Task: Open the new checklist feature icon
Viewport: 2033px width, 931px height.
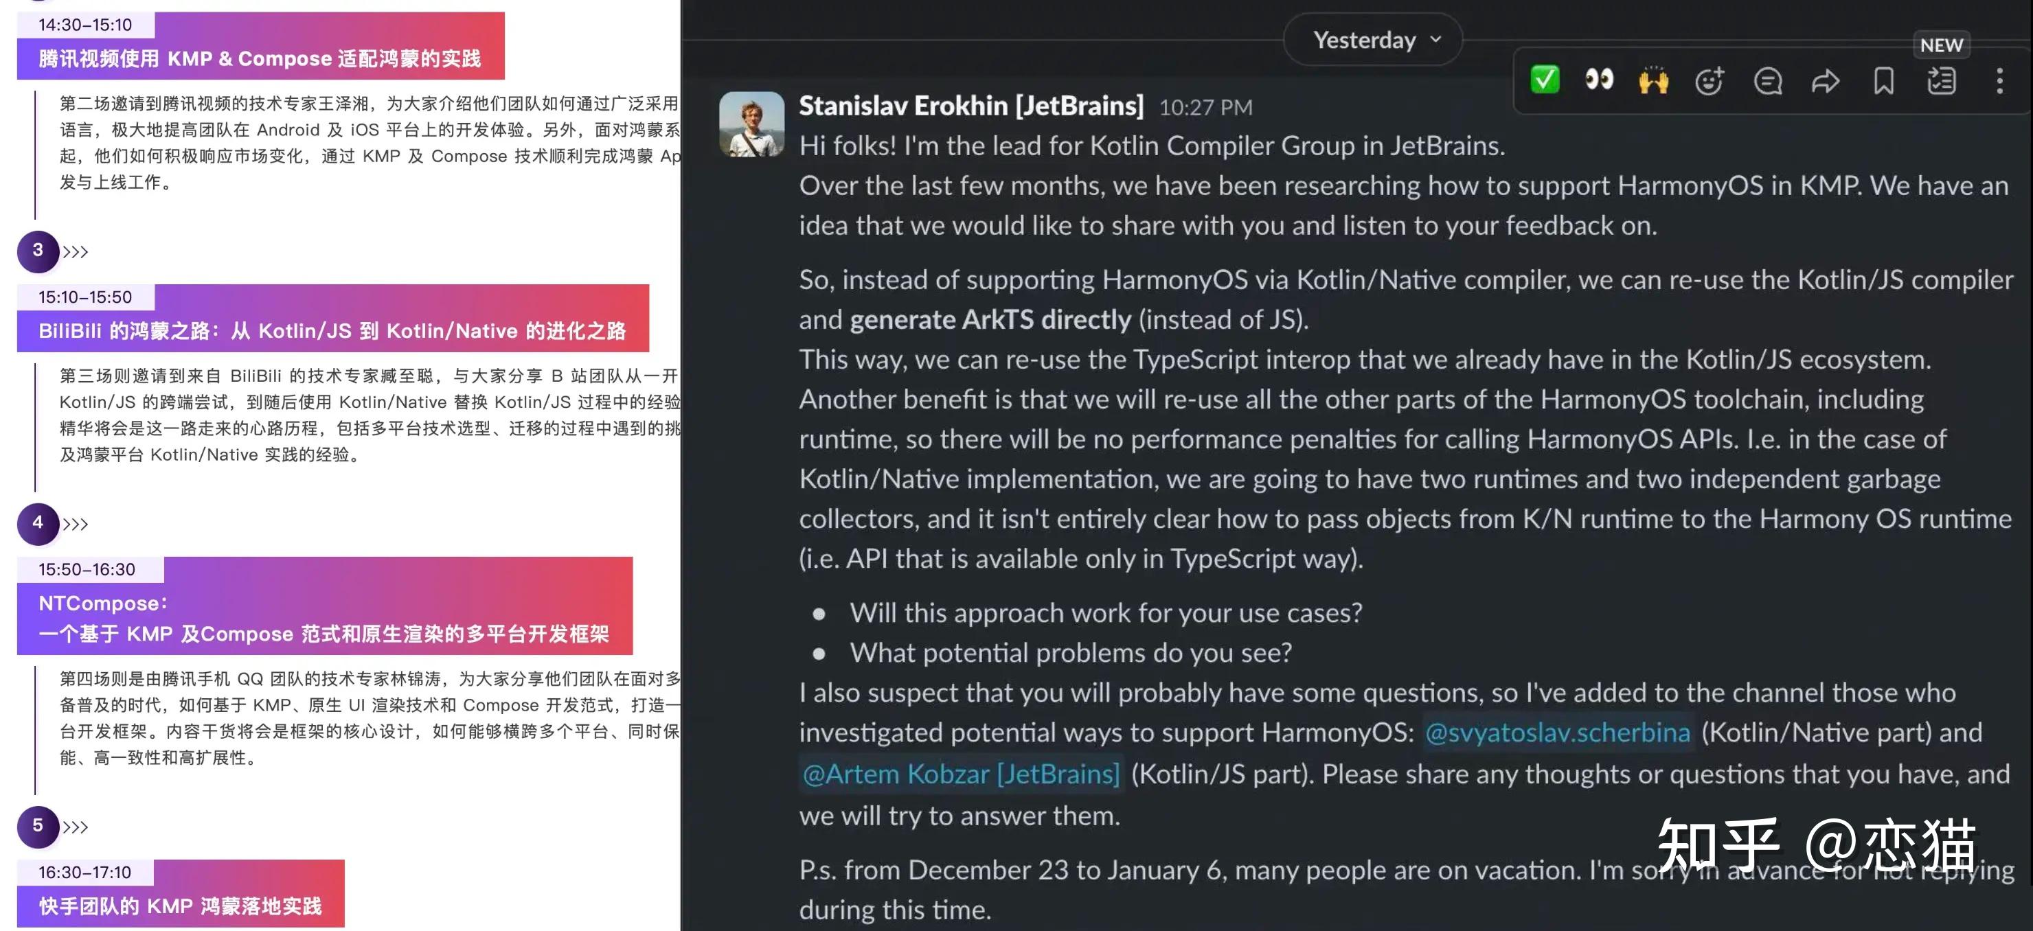Action: click(1942, 79)
